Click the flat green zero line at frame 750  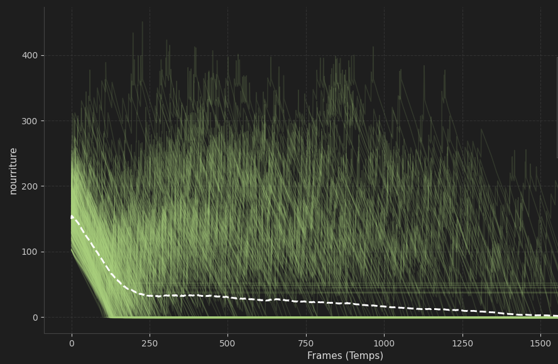coord(306,318)
